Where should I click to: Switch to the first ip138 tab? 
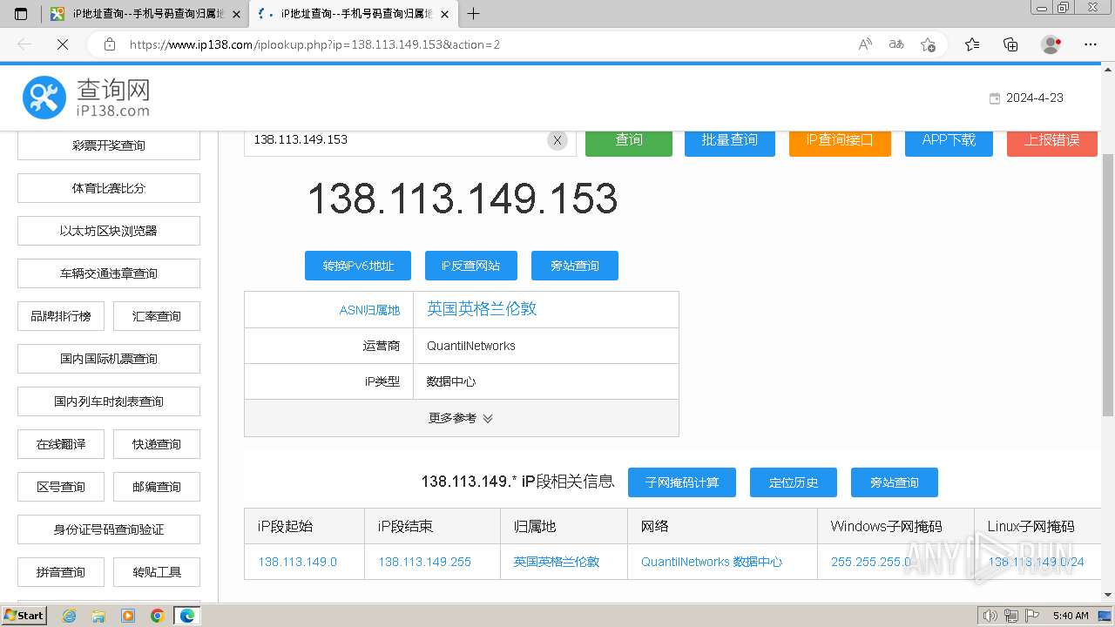[x=145, y=14]
